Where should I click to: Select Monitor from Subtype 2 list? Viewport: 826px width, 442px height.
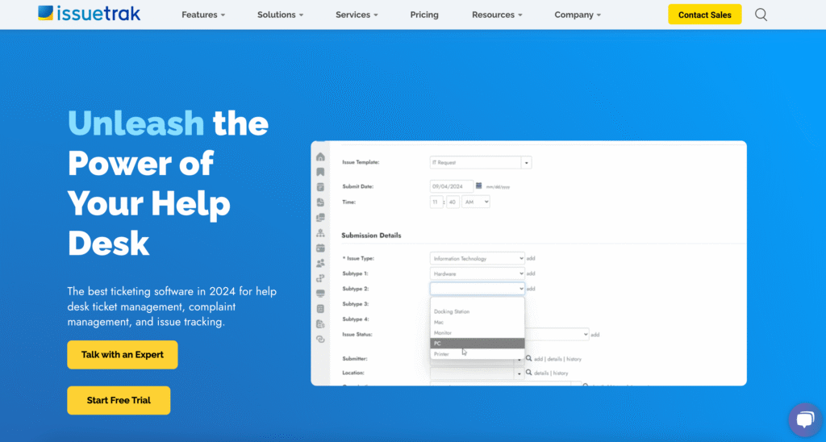click(x=478, y=333)
